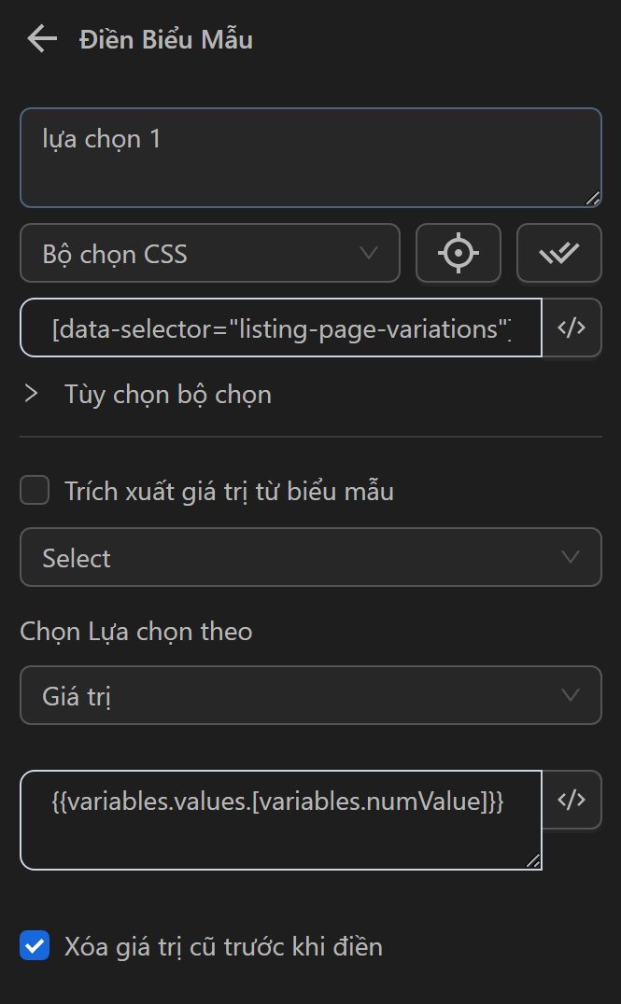Click the "Chọn Lựa chọn theo" label
The height and width of the screenshot is (1004, 621).
point(136,632)
